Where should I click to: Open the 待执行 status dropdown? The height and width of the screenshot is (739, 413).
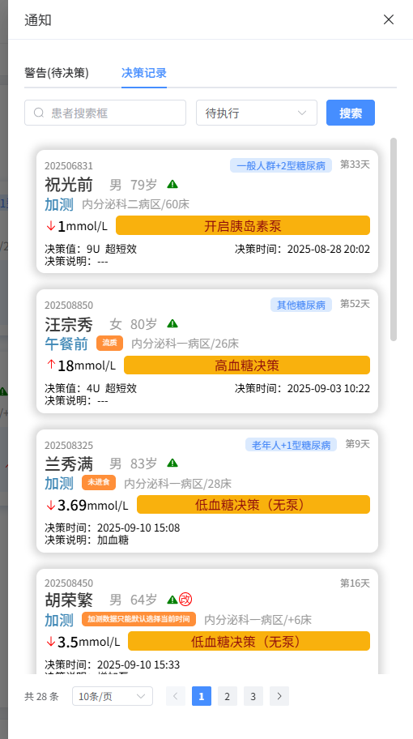(x=257, y=113)
